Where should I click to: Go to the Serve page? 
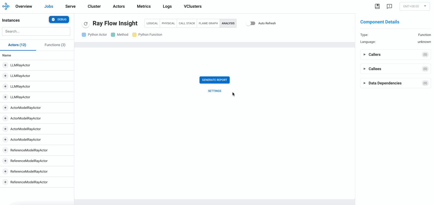pyautogui.click(x=70, y=6)
